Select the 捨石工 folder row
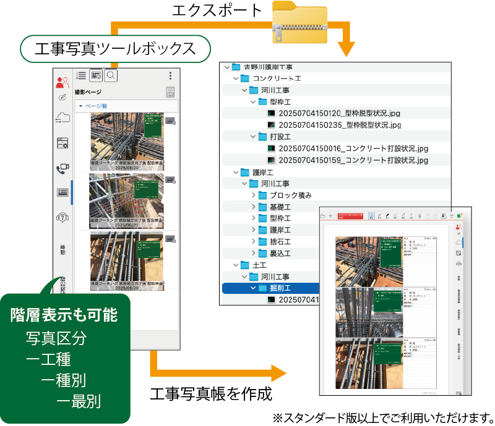This screenshot has width=495, height=426. point(271,241)
